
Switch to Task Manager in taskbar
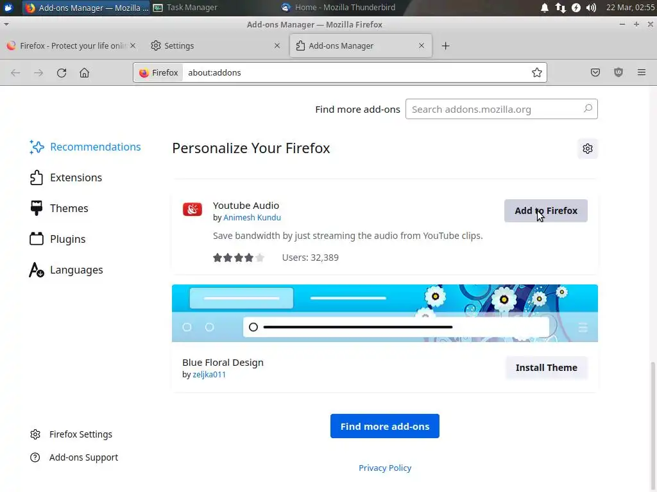(x=185, y=8)
